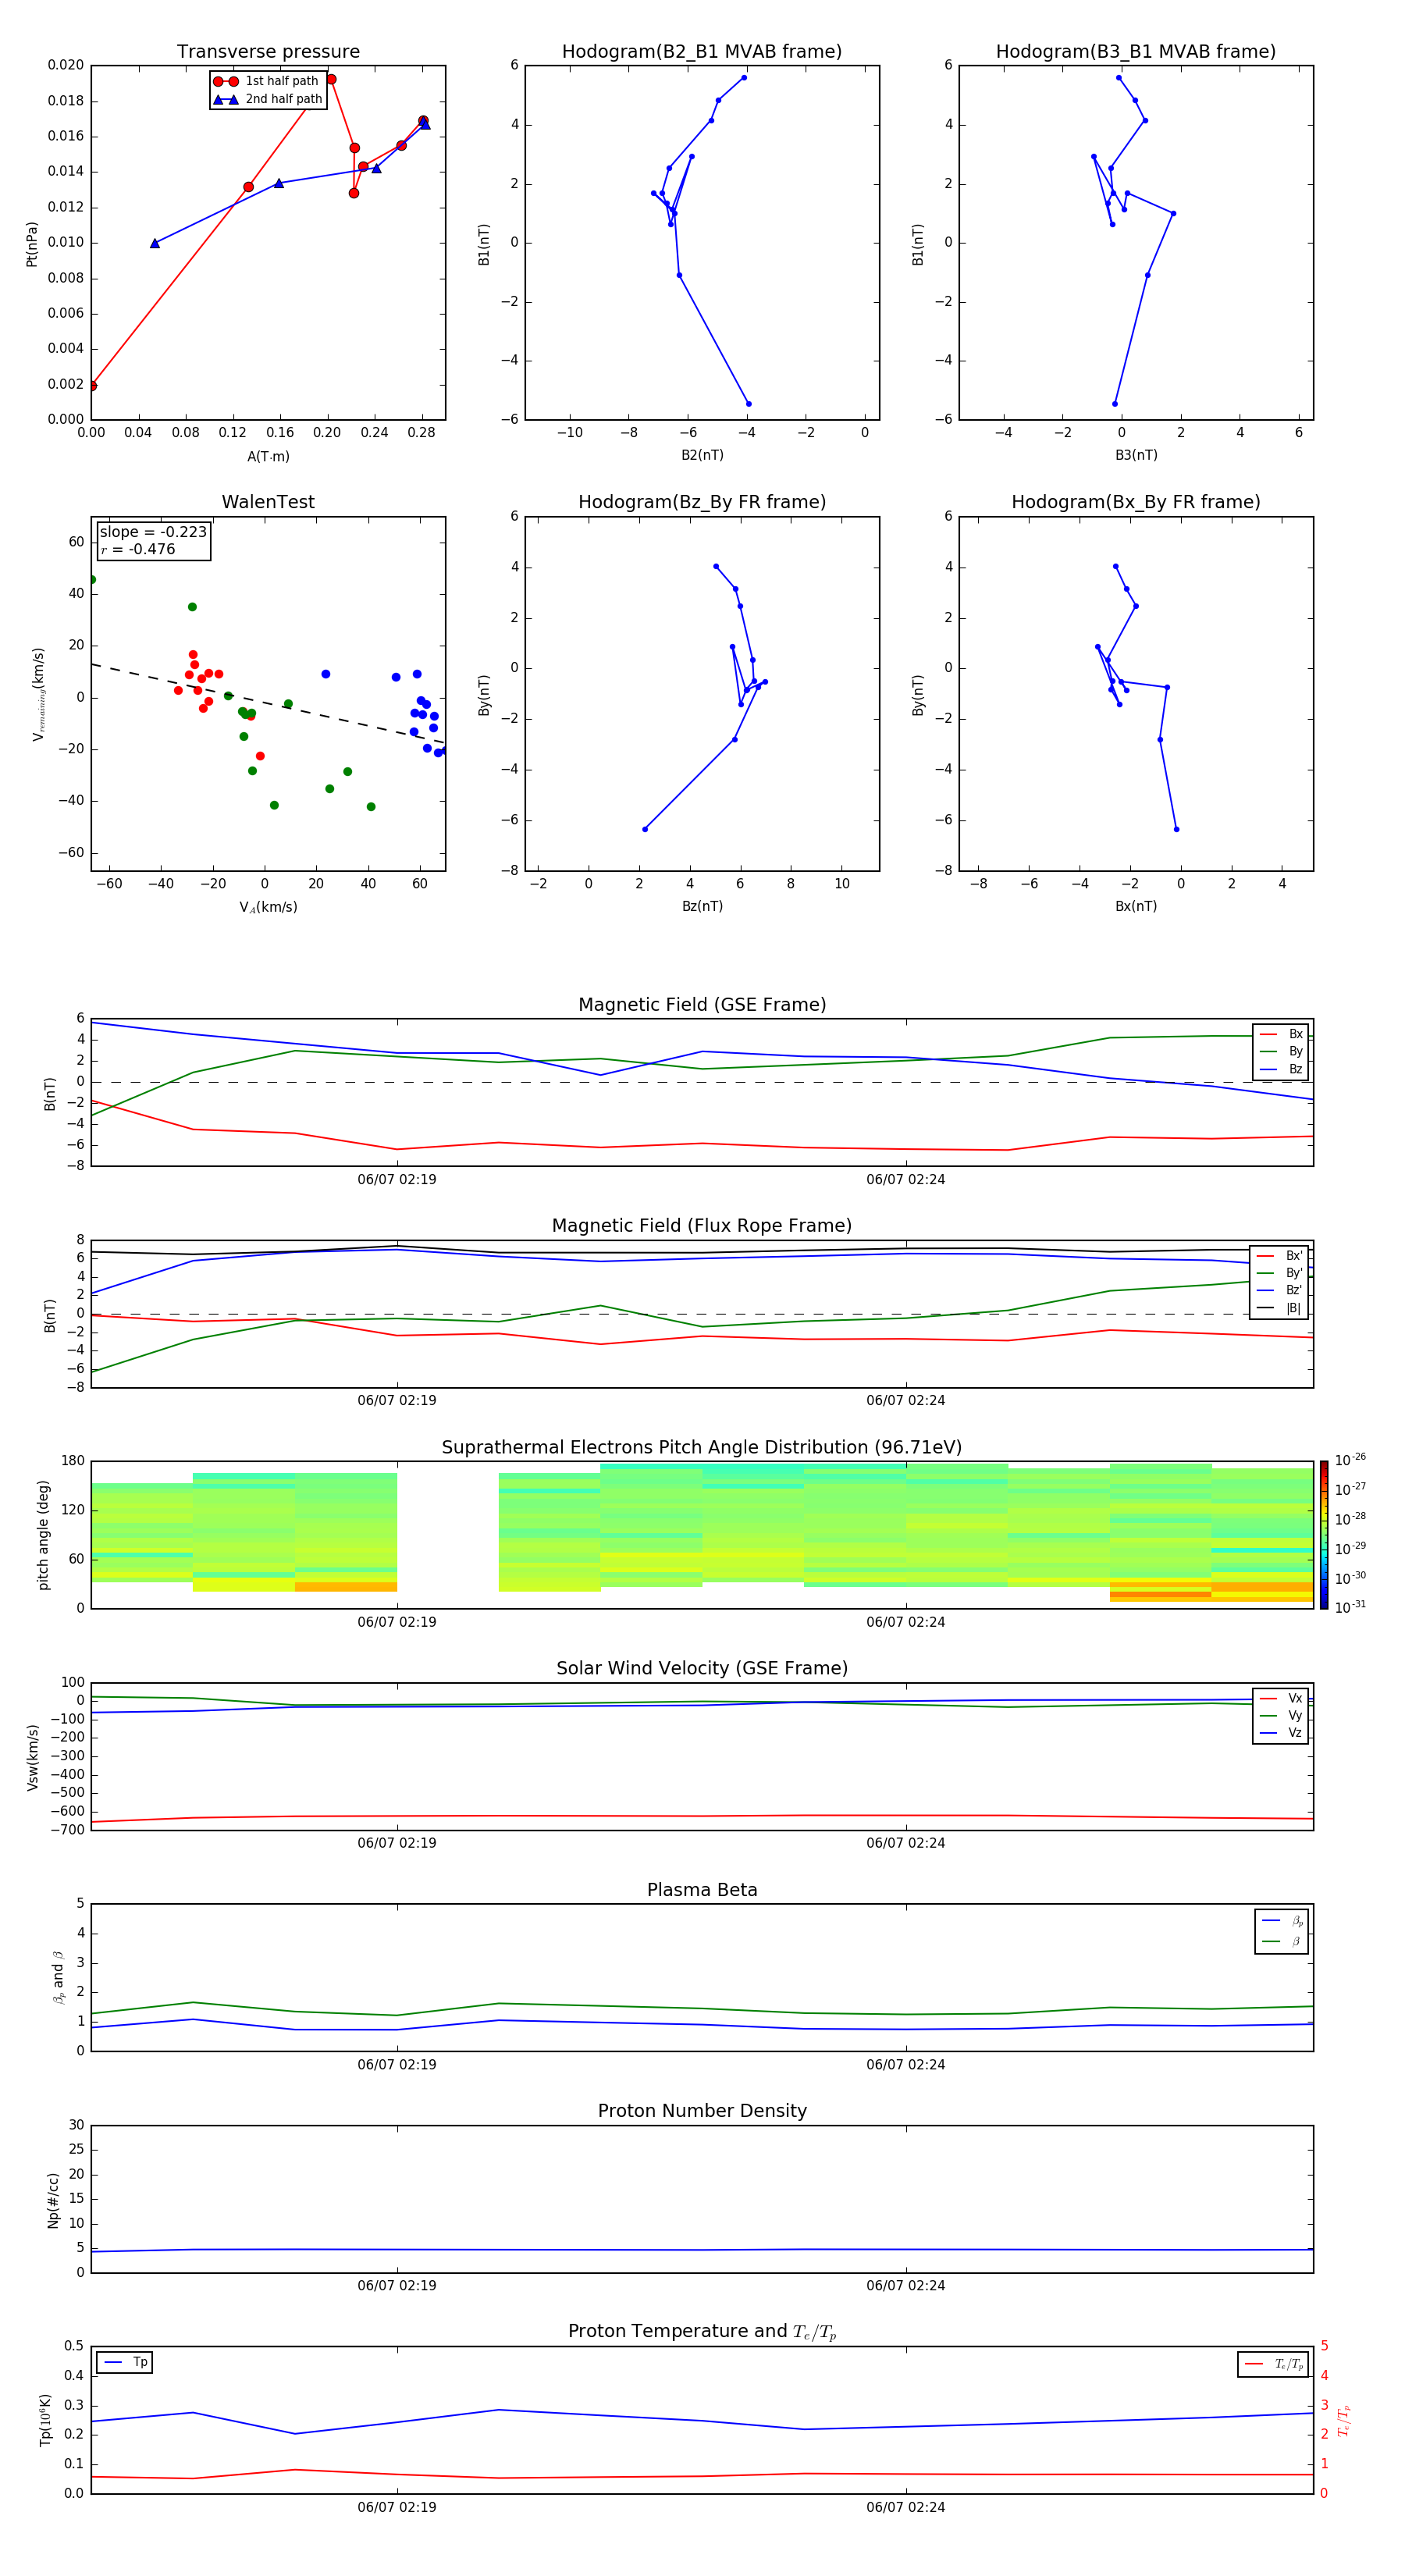Click the 'pitch angle (deg)' y-axis label
The width and height of the screenshot is (1405, 2576).
pos(43,1535)
